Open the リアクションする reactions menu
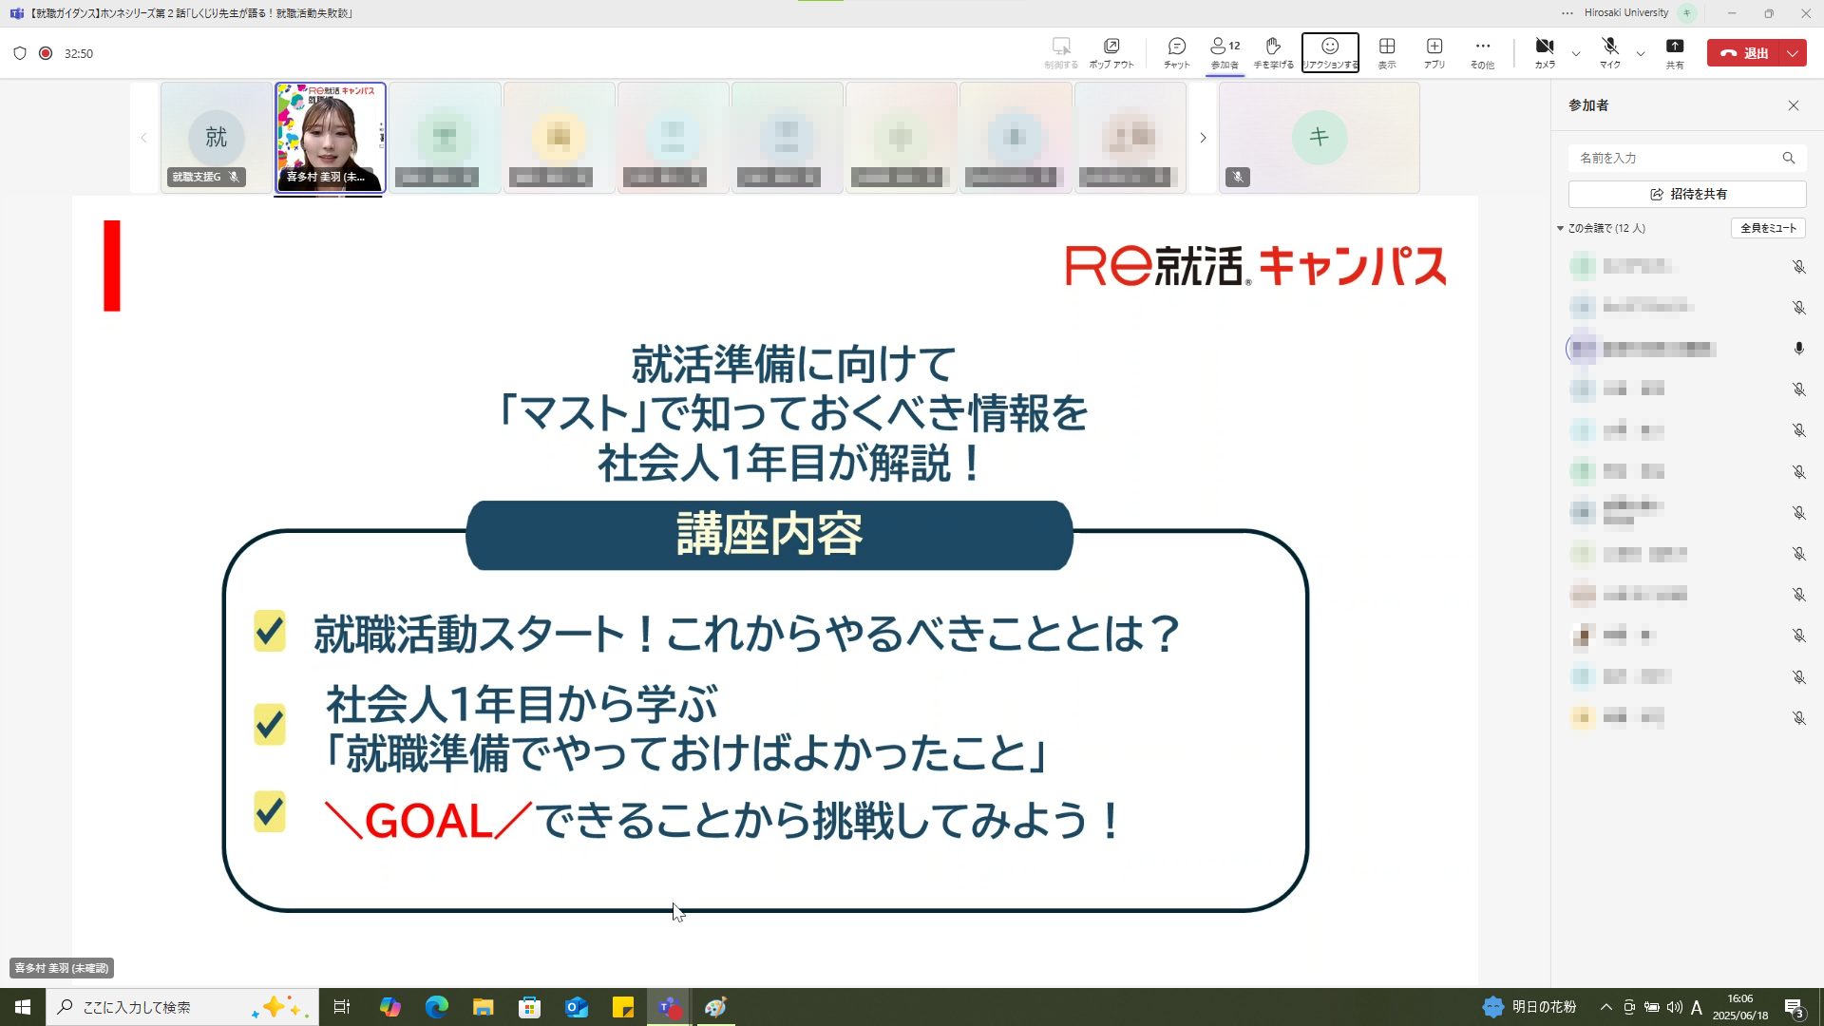Image resolution: width=1824 pixels, height=1026 pixels. click(x=1330, y=53)
